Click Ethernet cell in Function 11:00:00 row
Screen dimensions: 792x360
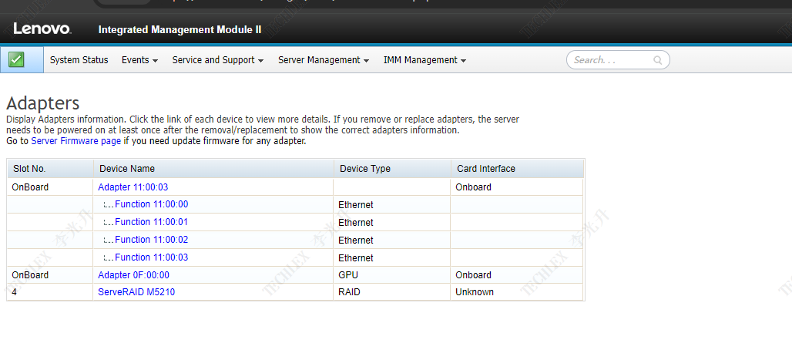(x=392, y=205)
